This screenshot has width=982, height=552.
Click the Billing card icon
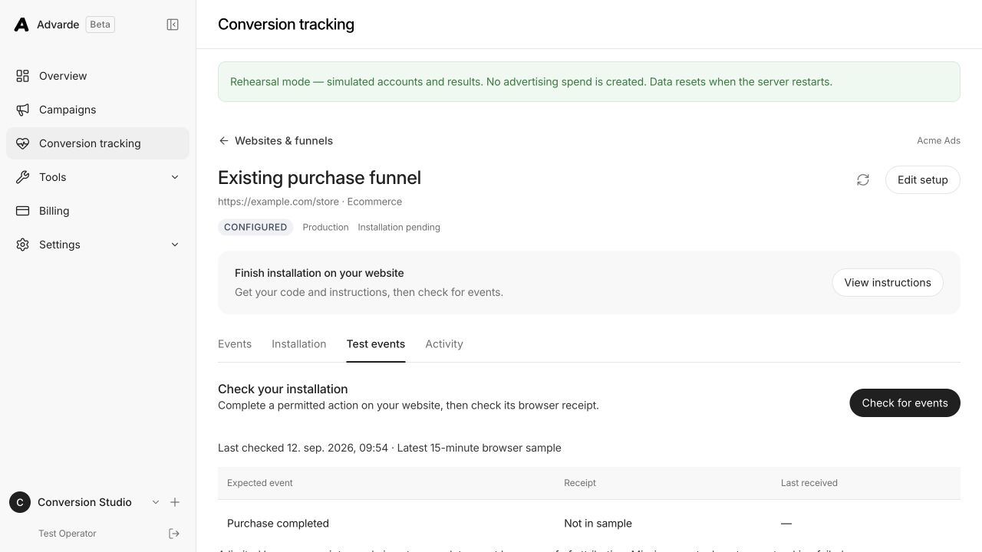[23, 211]
